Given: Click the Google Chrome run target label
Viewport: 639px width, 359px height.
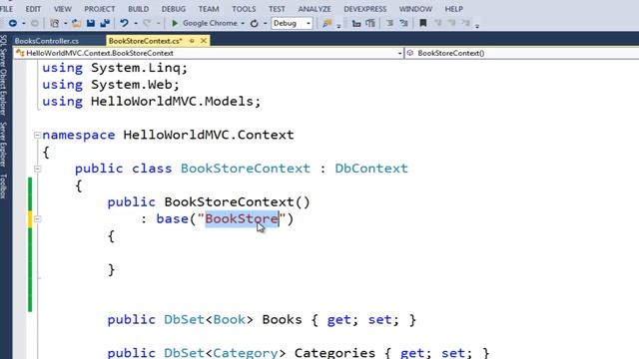Looking at the screenshot, I should click(210, 23).
